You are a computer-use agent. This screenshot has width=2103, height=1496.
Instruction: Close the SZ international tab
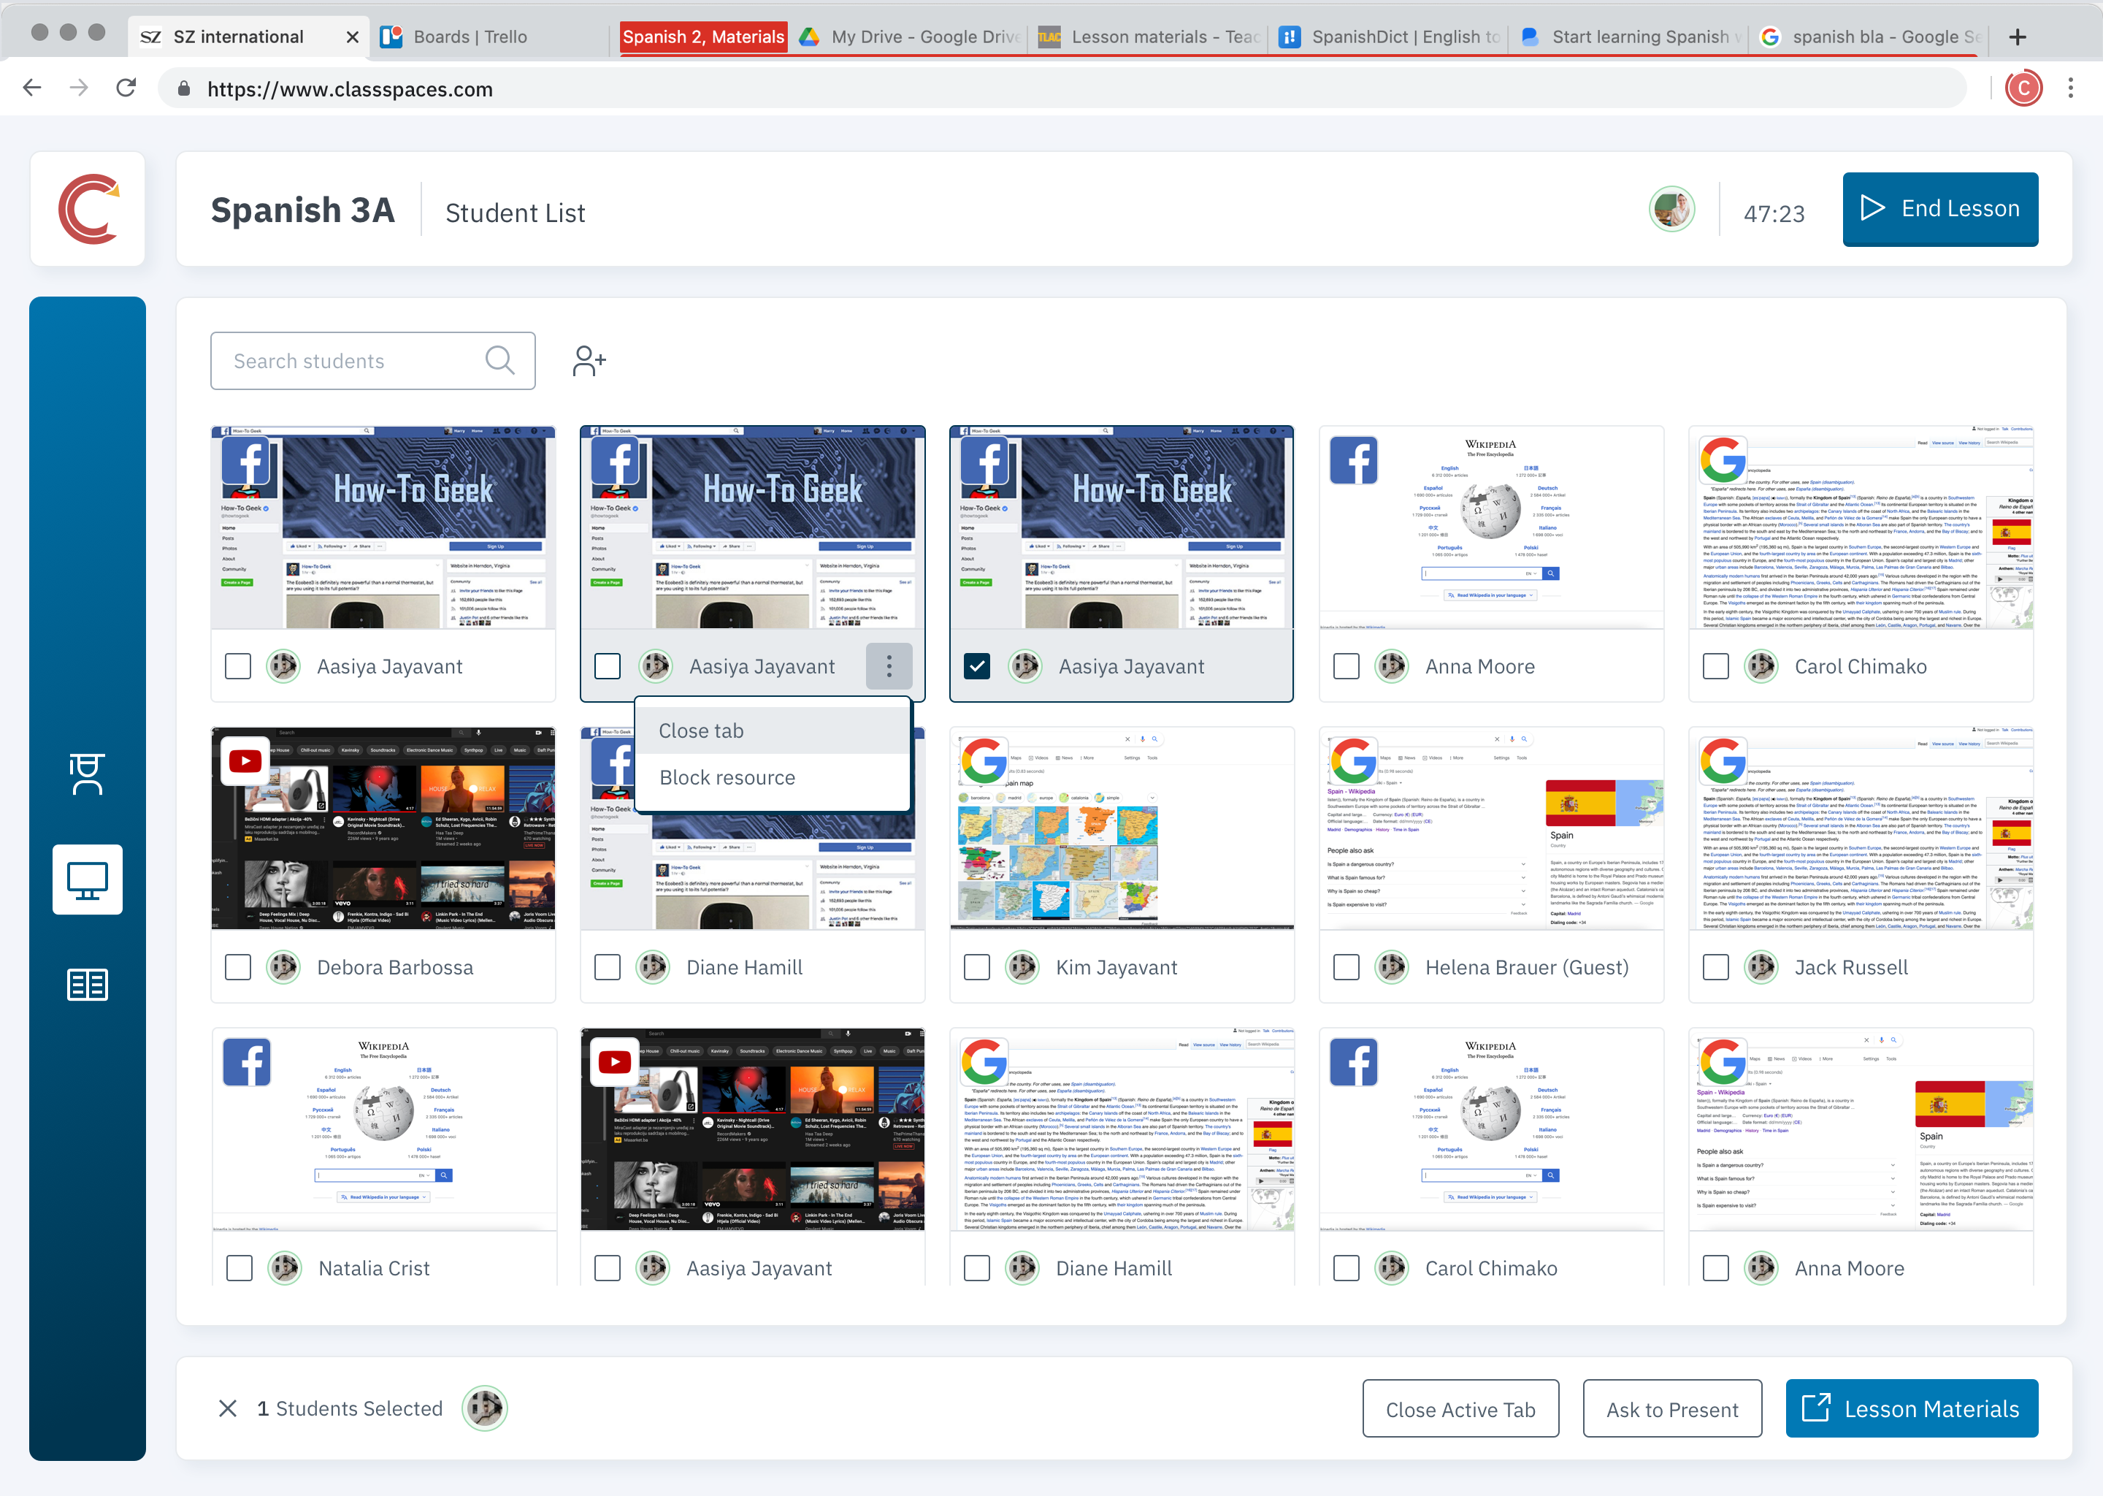[352, 37]
